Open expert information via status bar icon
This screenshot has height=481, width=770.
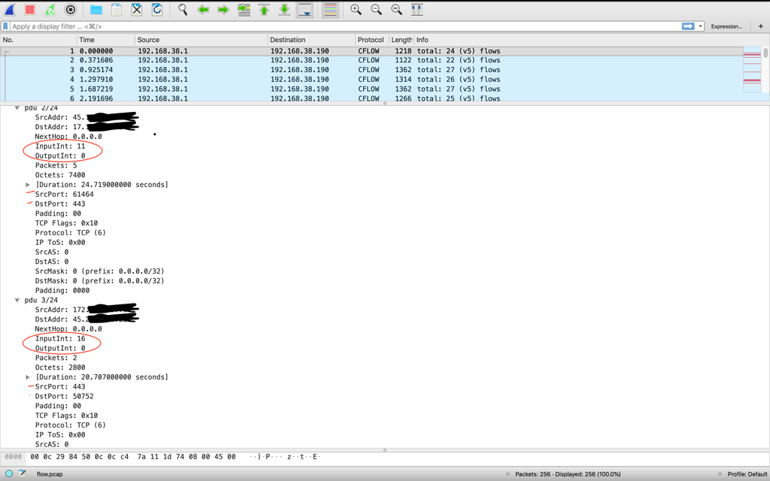point(8,474)
